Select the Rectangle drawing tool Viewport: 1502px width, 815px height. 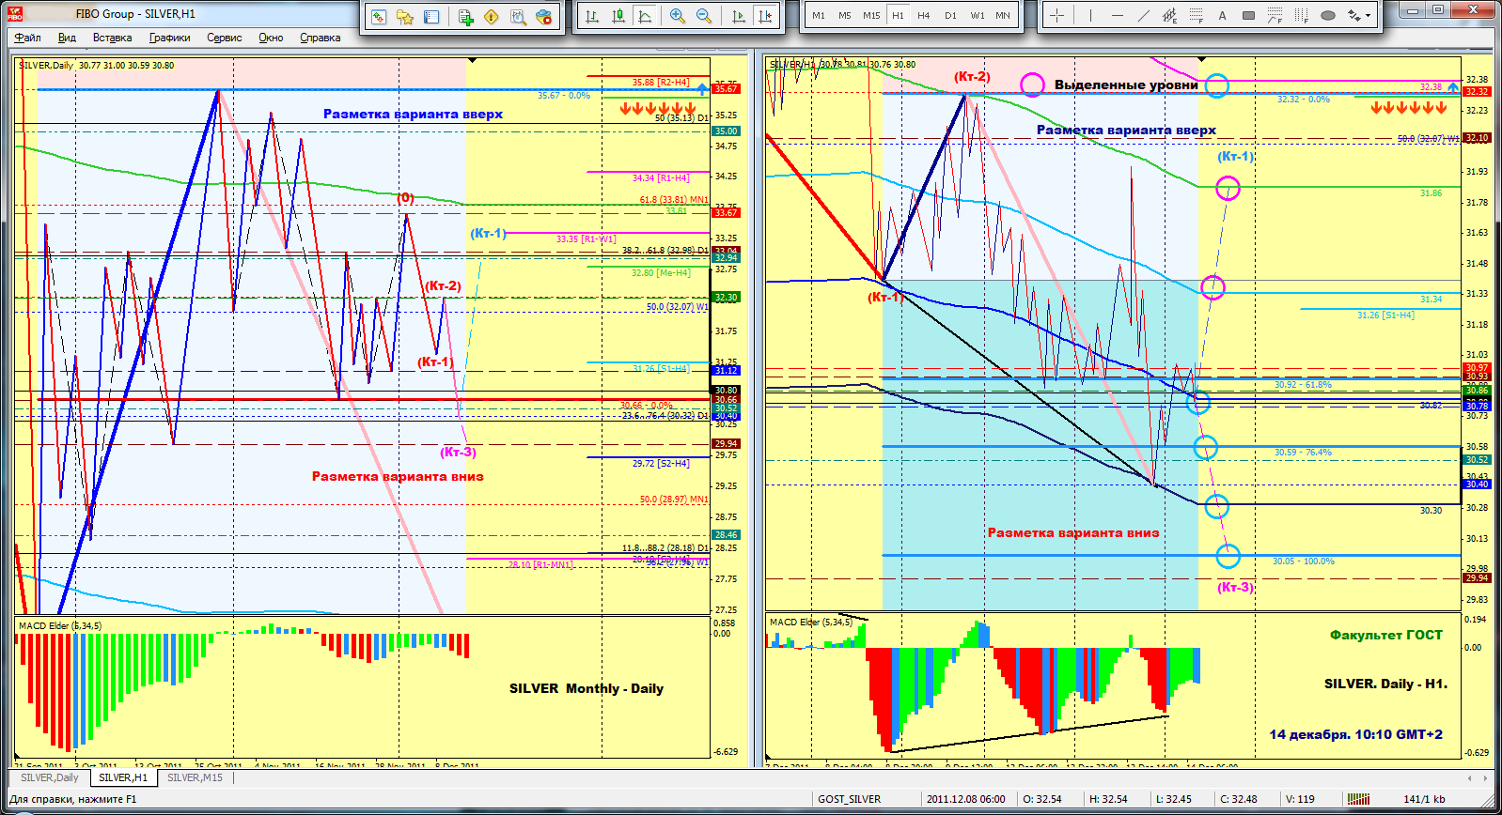click(x=1248, y=15)
